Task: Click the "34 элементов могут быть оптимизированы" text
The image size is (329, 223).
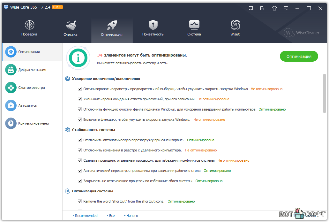Action: [142, 55]
